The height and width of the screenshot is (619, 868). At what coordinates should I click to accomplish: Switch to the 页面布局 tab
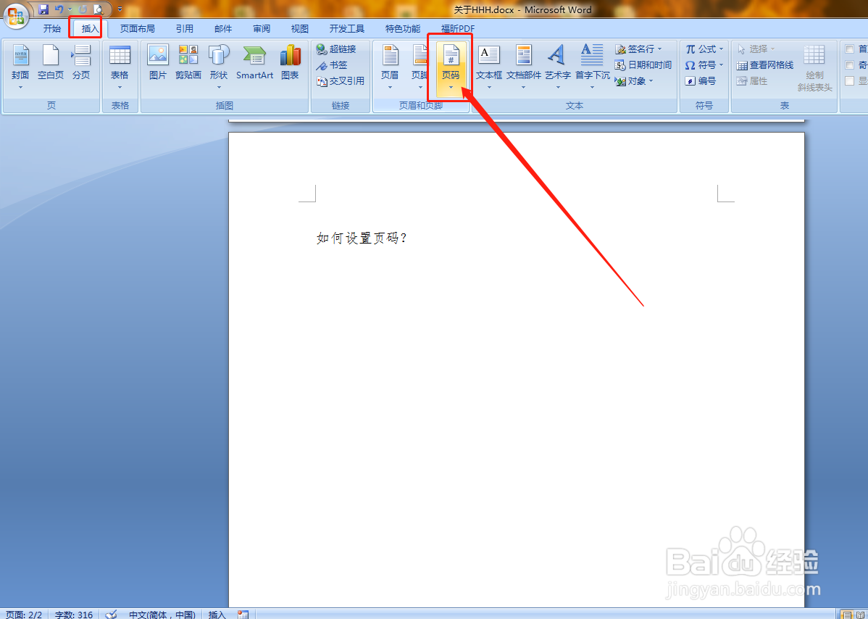coord(138,28)
